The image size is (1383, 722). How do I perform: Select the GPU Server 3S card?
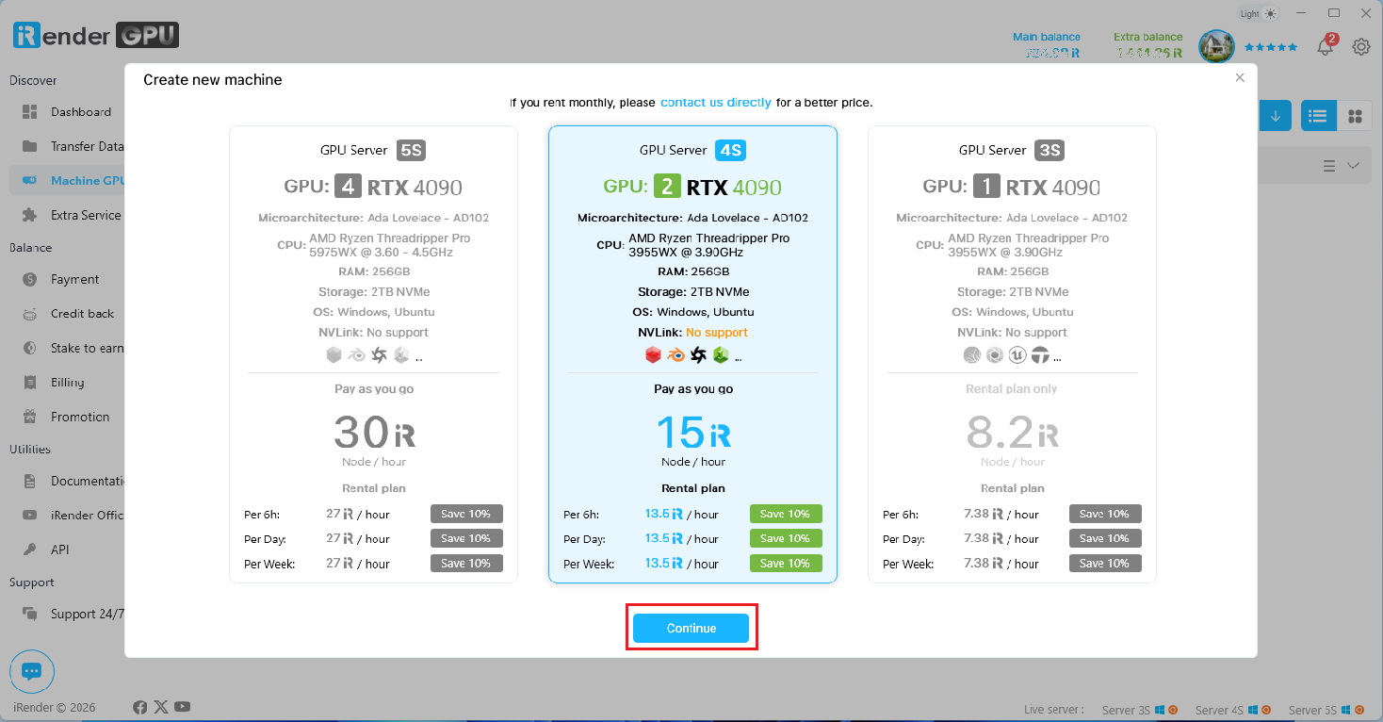click(x=1012, y=354)
